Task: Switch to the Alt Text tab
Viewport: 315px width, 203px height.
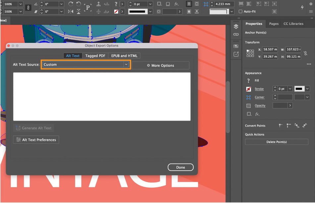Action: 73,56
